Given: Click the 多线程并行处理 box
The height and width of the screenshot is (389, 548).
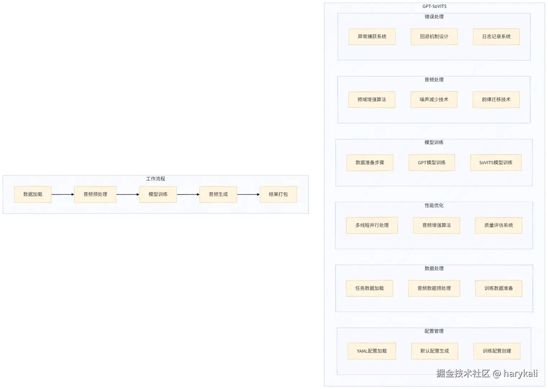Looking at the screenshot, I should [372, 225].
